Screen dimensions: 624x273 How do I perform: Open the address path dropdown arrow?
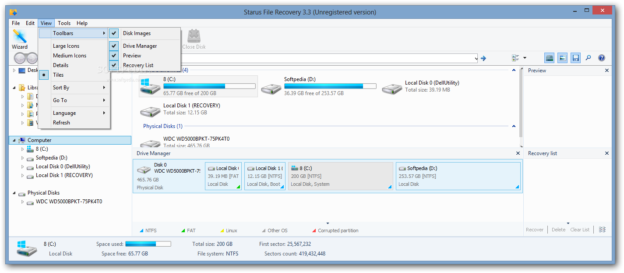tap(476, 58)
